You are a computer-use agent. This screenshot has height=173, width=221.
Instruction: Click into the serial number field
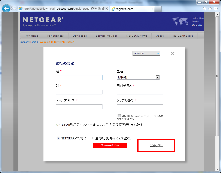click(x=140, y=107)
